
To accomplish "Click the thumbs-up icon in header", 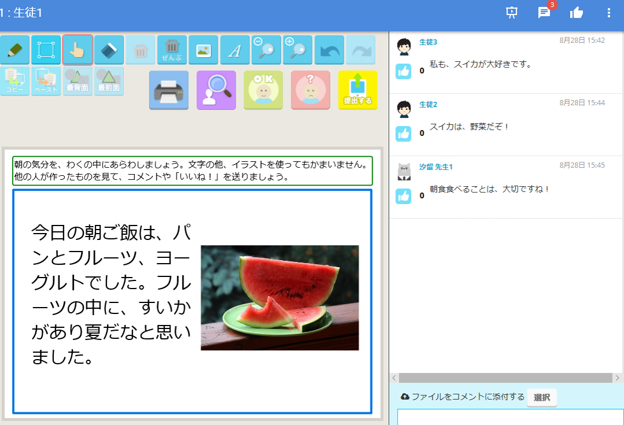I will pos(577,13).
